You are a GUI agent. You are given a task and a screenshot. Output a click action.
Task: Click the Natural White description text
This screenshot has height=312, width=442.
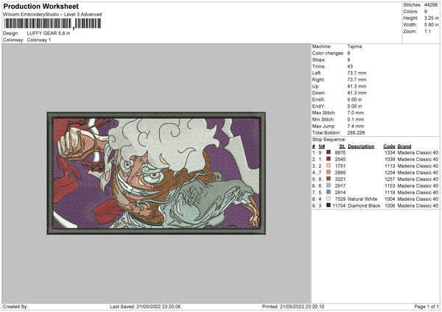coord(362,199)
